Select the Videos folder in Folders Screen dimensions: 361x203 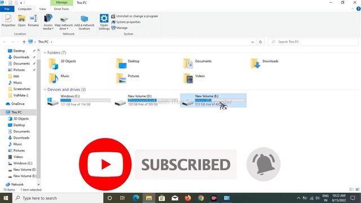click(x=194, y=78)
